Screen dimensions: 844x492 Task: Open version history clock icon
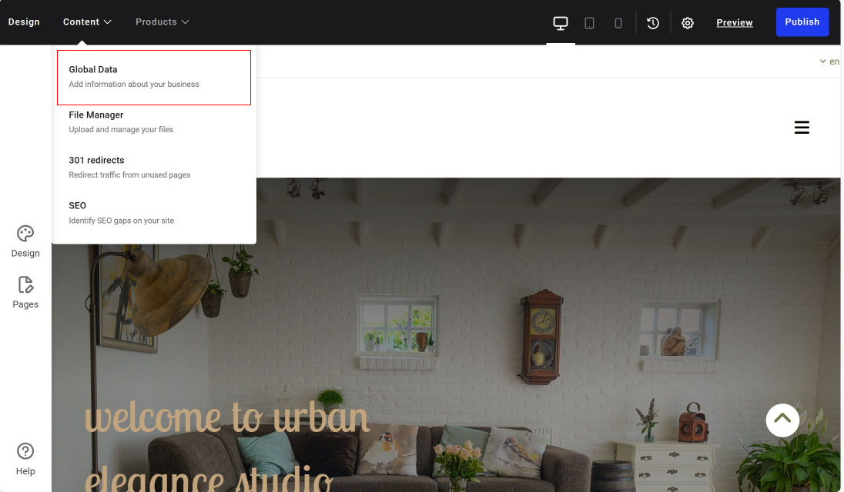(x=653, y=23)
